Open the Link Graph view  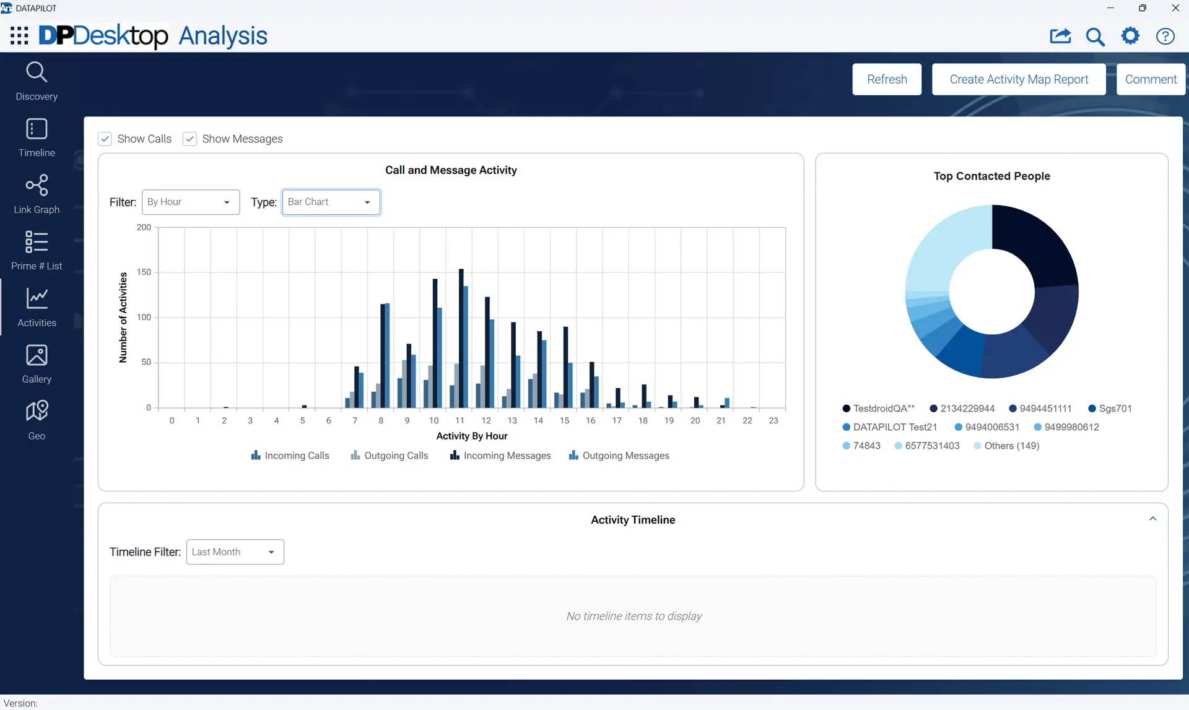pos(37,194)
